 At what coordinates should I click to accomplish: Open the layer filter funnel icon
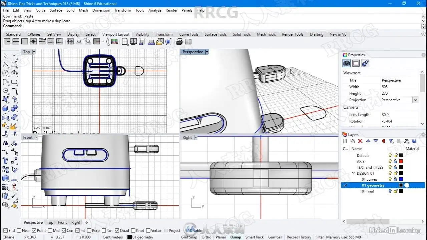coord(391,141)
